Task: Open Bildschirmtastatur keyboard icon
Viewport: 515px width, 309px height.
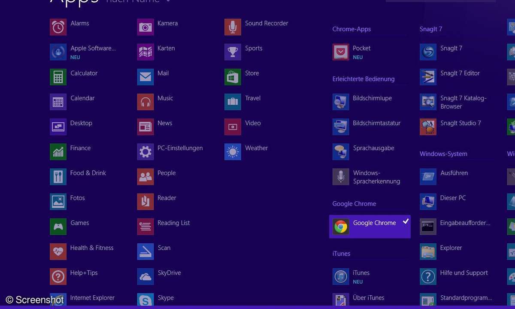Action: click(x=341, y=127)
